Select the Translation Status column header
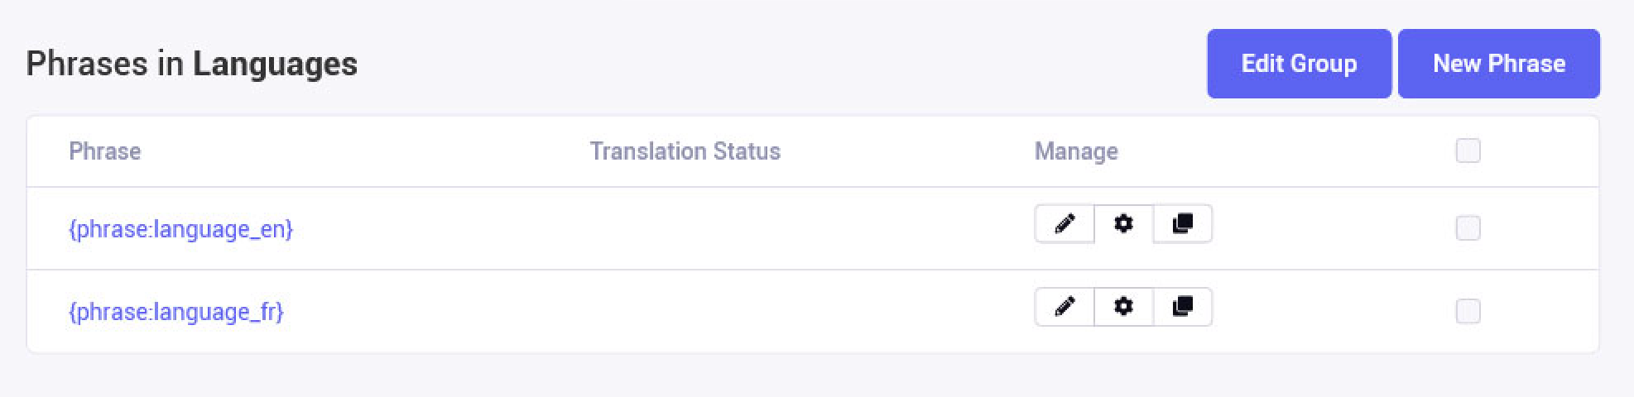 click(x=685, y=151)
